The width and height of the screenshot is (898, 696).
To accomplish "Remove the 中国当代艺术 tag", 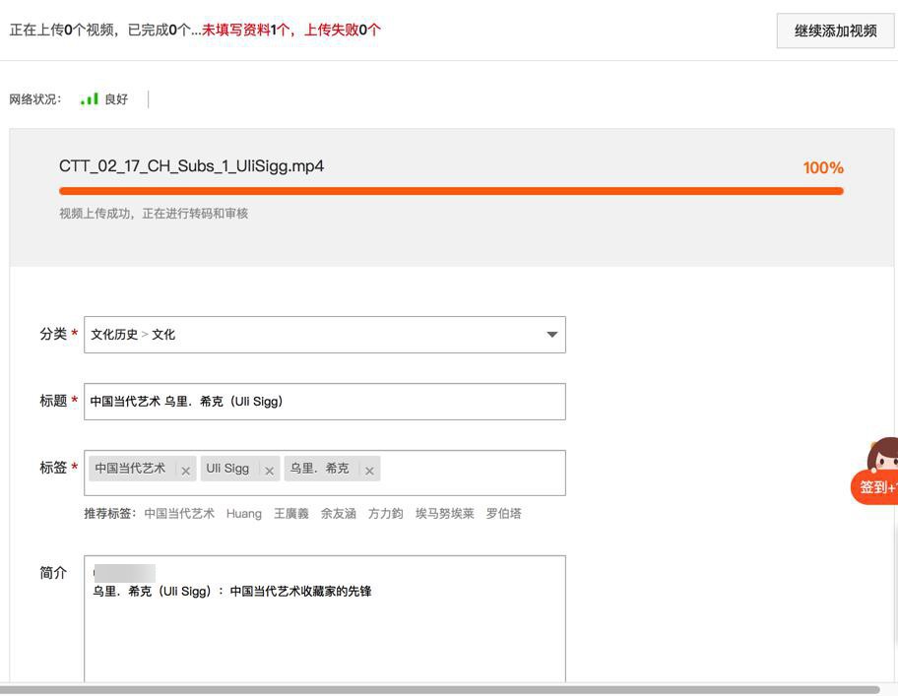I will point(185,472).
